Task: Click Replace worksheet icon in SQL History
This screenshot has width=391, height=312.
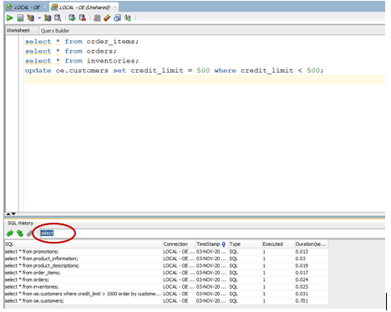Action: point(20,234)
